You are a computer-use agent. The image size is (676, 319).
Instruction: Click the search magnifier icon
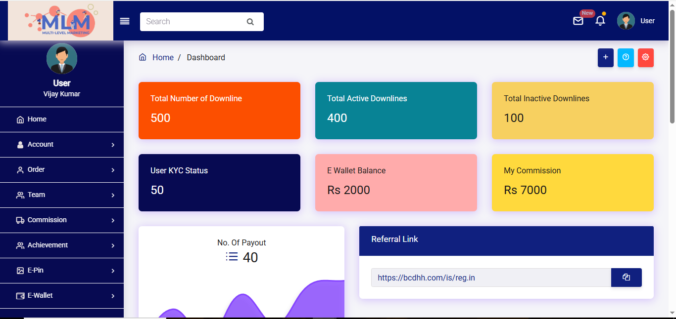[250, 22]
